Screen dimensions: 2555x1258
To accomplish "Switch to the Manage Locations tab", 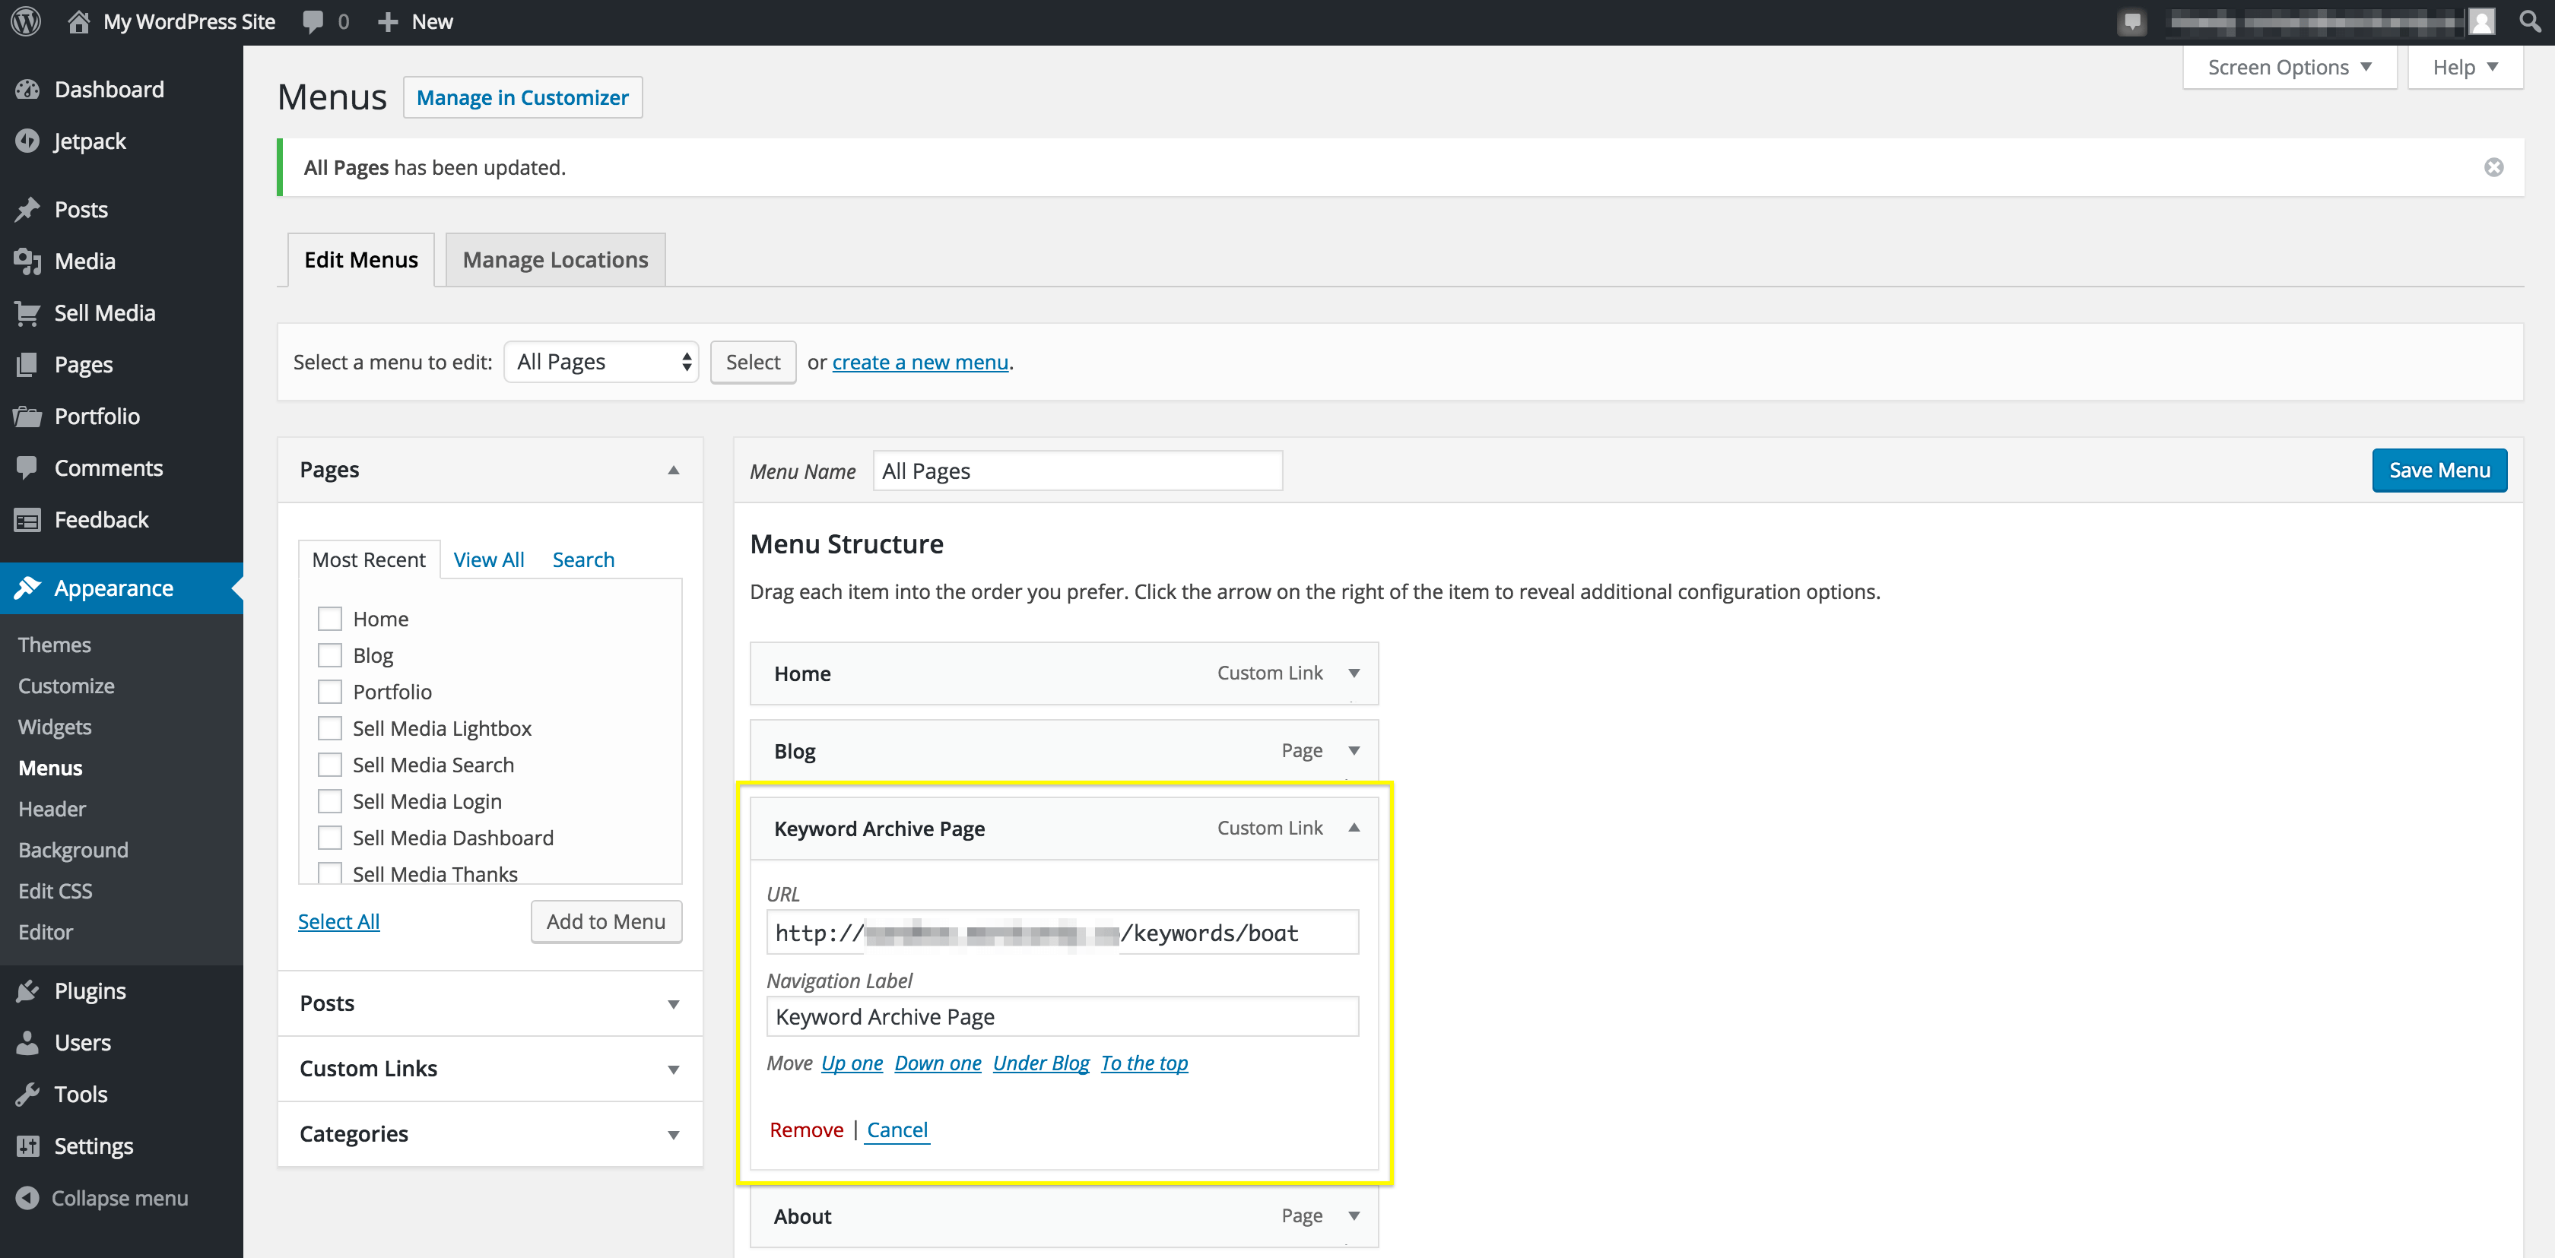I will [554, 260].
